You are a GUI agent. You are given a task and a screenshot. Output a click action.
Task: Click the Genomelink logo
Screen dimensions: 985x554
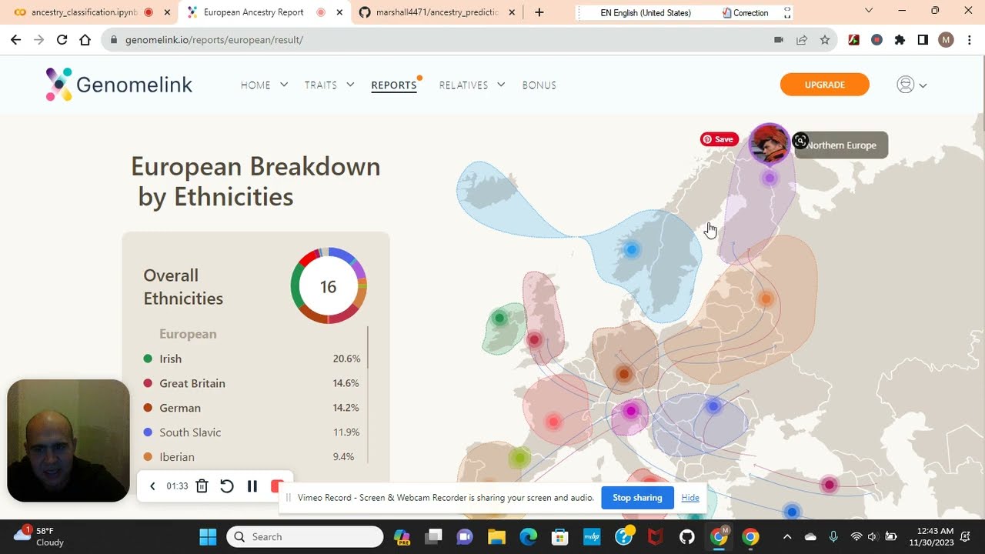(119, 85)
